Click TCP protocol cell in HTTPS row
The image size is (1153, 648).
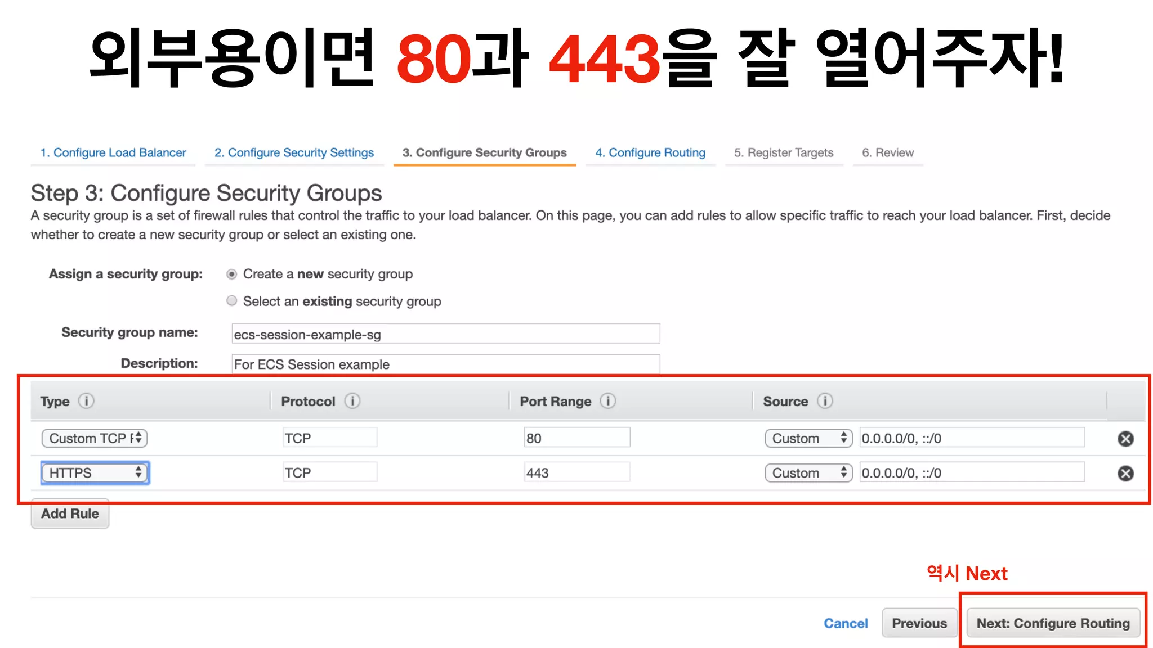coord(330,473)
